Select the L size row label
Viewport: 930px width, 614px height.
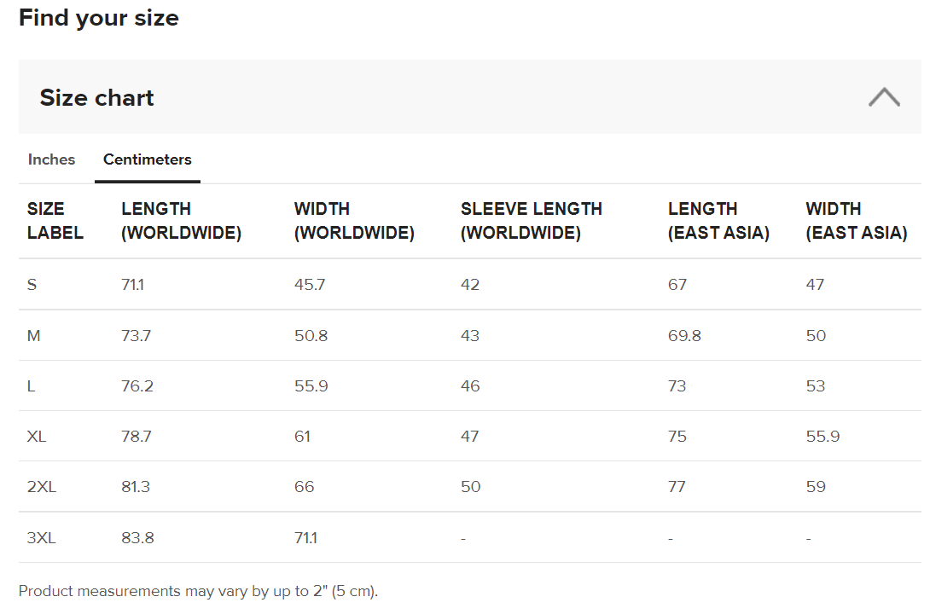click(32, 386)
